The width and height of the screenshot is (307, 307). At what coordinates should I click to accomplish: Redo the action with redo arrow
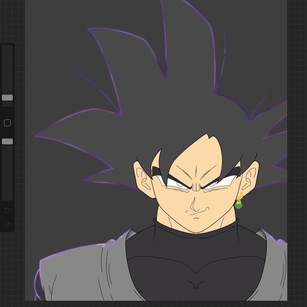point(7,224)
